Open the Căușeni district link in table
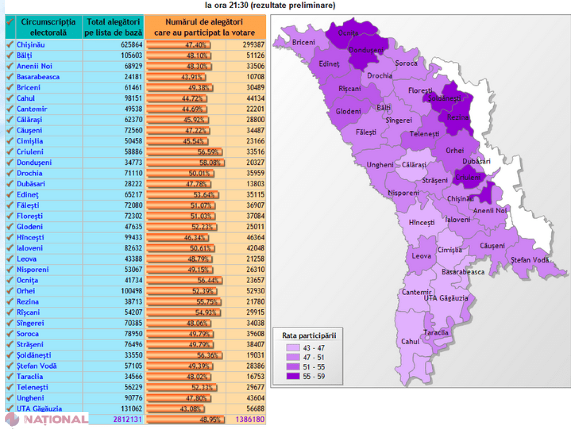571x429 pixels. tap(30, 130)
